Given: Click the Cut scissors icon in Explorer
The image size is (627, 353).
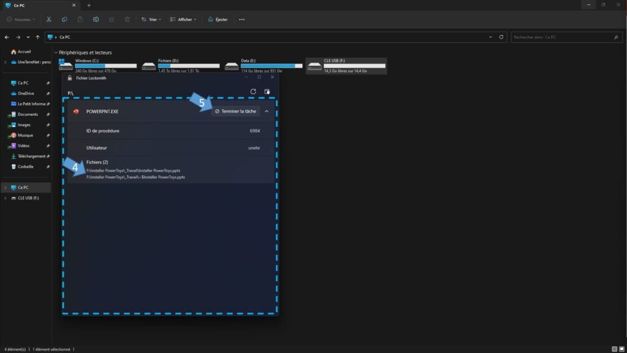Looking at the screenshot, I should (49, 19).
